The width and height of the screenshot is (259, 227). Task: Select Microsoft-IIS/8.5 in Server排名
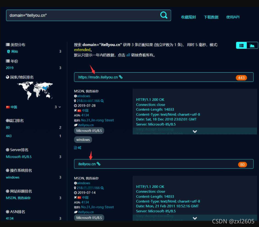pos(19,157)
